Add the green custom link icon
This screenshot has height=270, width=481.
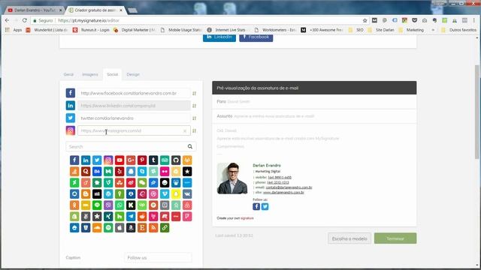coord(165,228)
